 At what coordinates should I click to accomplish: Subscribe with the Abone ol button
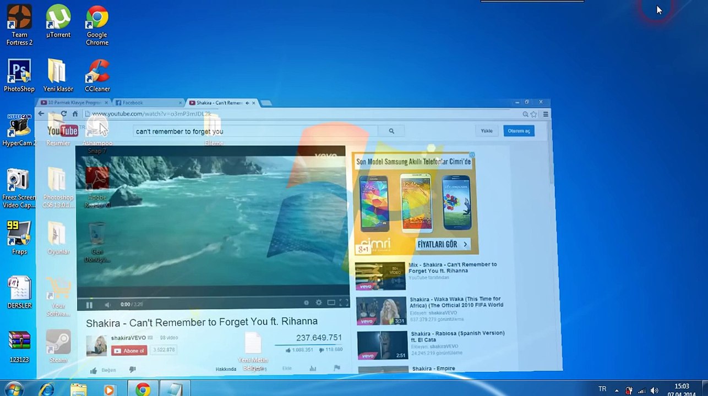(x=129, y=350)
